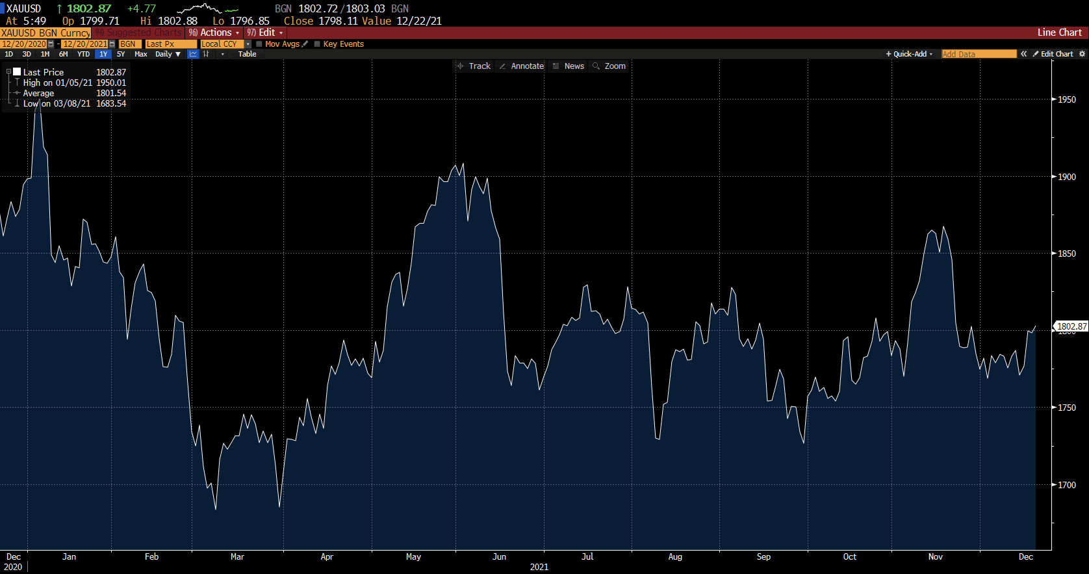The height and width of the screenshot is (574, 1089).
Task: Open the Zoom magnifier tool
Action: click(x=609, y=66)
